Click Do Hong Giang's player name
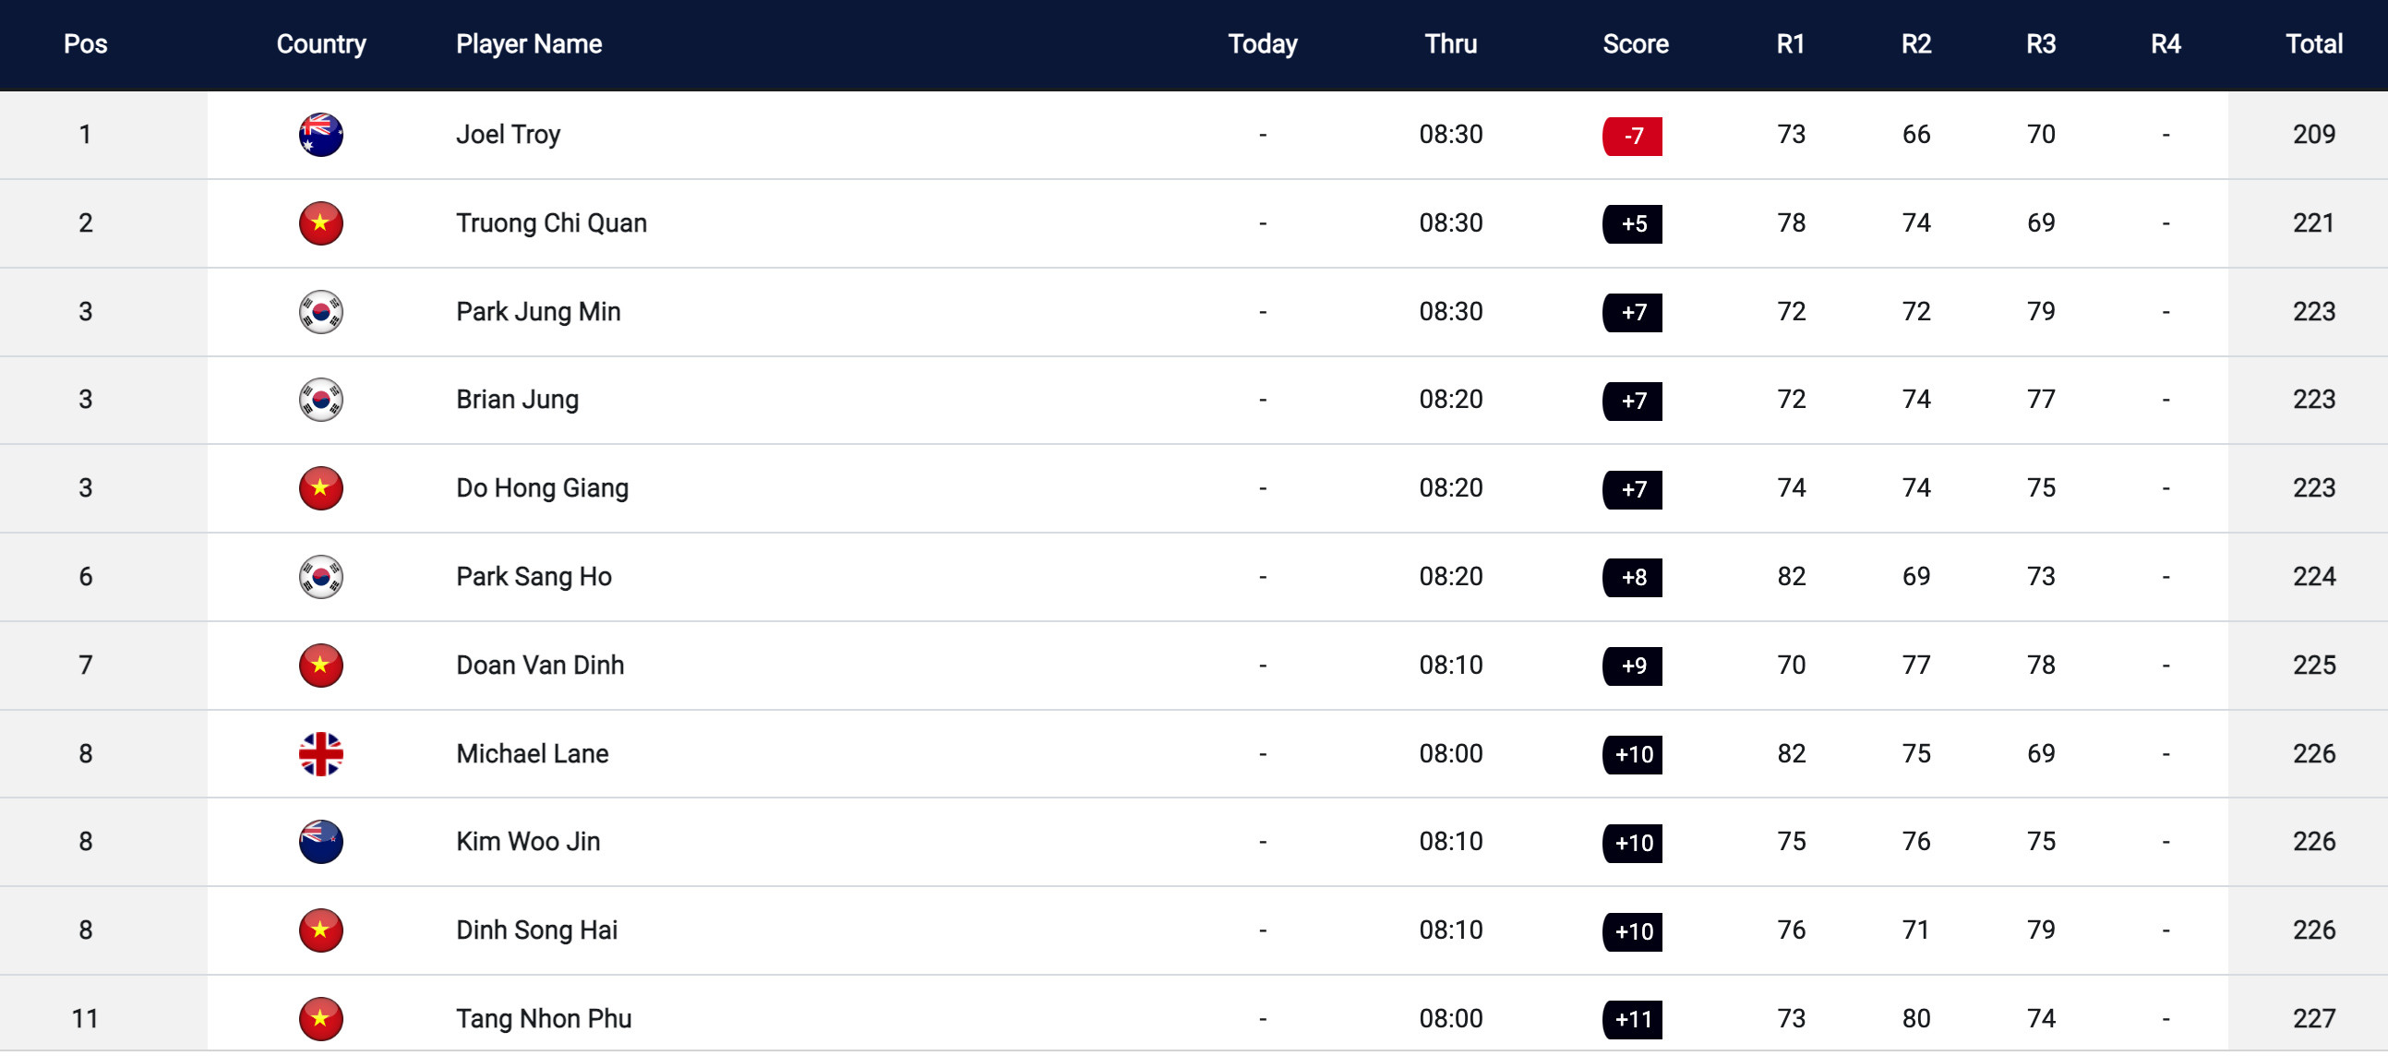 (541, 487)
